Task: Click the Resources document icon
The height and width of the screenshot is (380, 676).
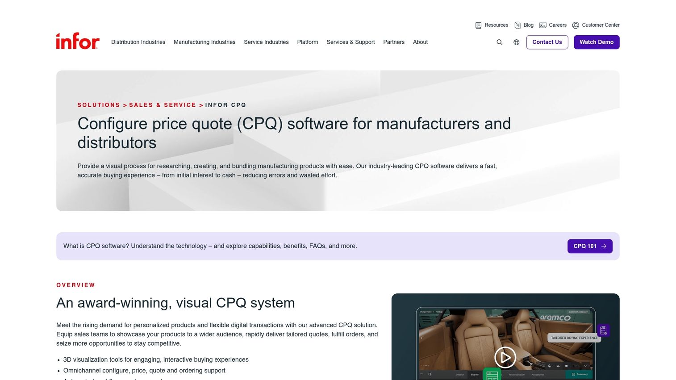Action: pos(478,25)
